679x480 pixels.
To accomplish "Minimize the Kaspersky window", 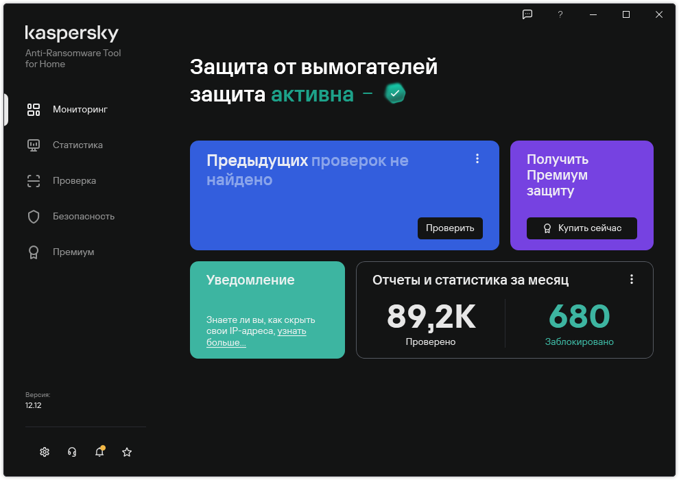I will coord(593,14).
